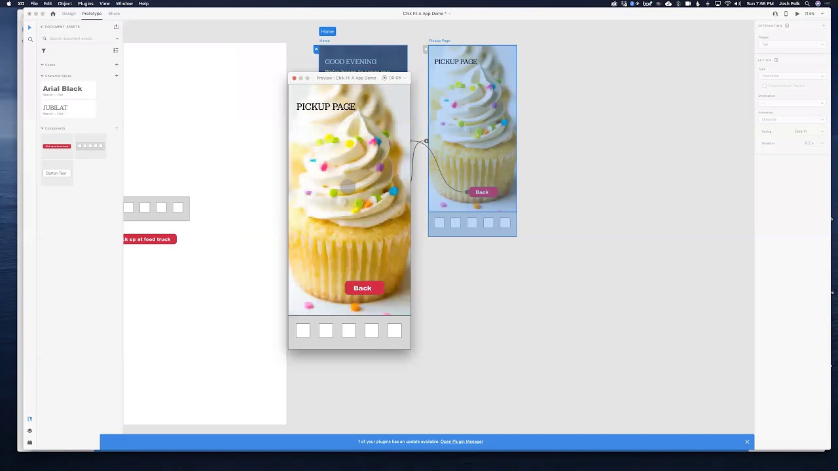838x471 pixels.
Task: Add a new color with plus icon
Action: coord(117,65)
